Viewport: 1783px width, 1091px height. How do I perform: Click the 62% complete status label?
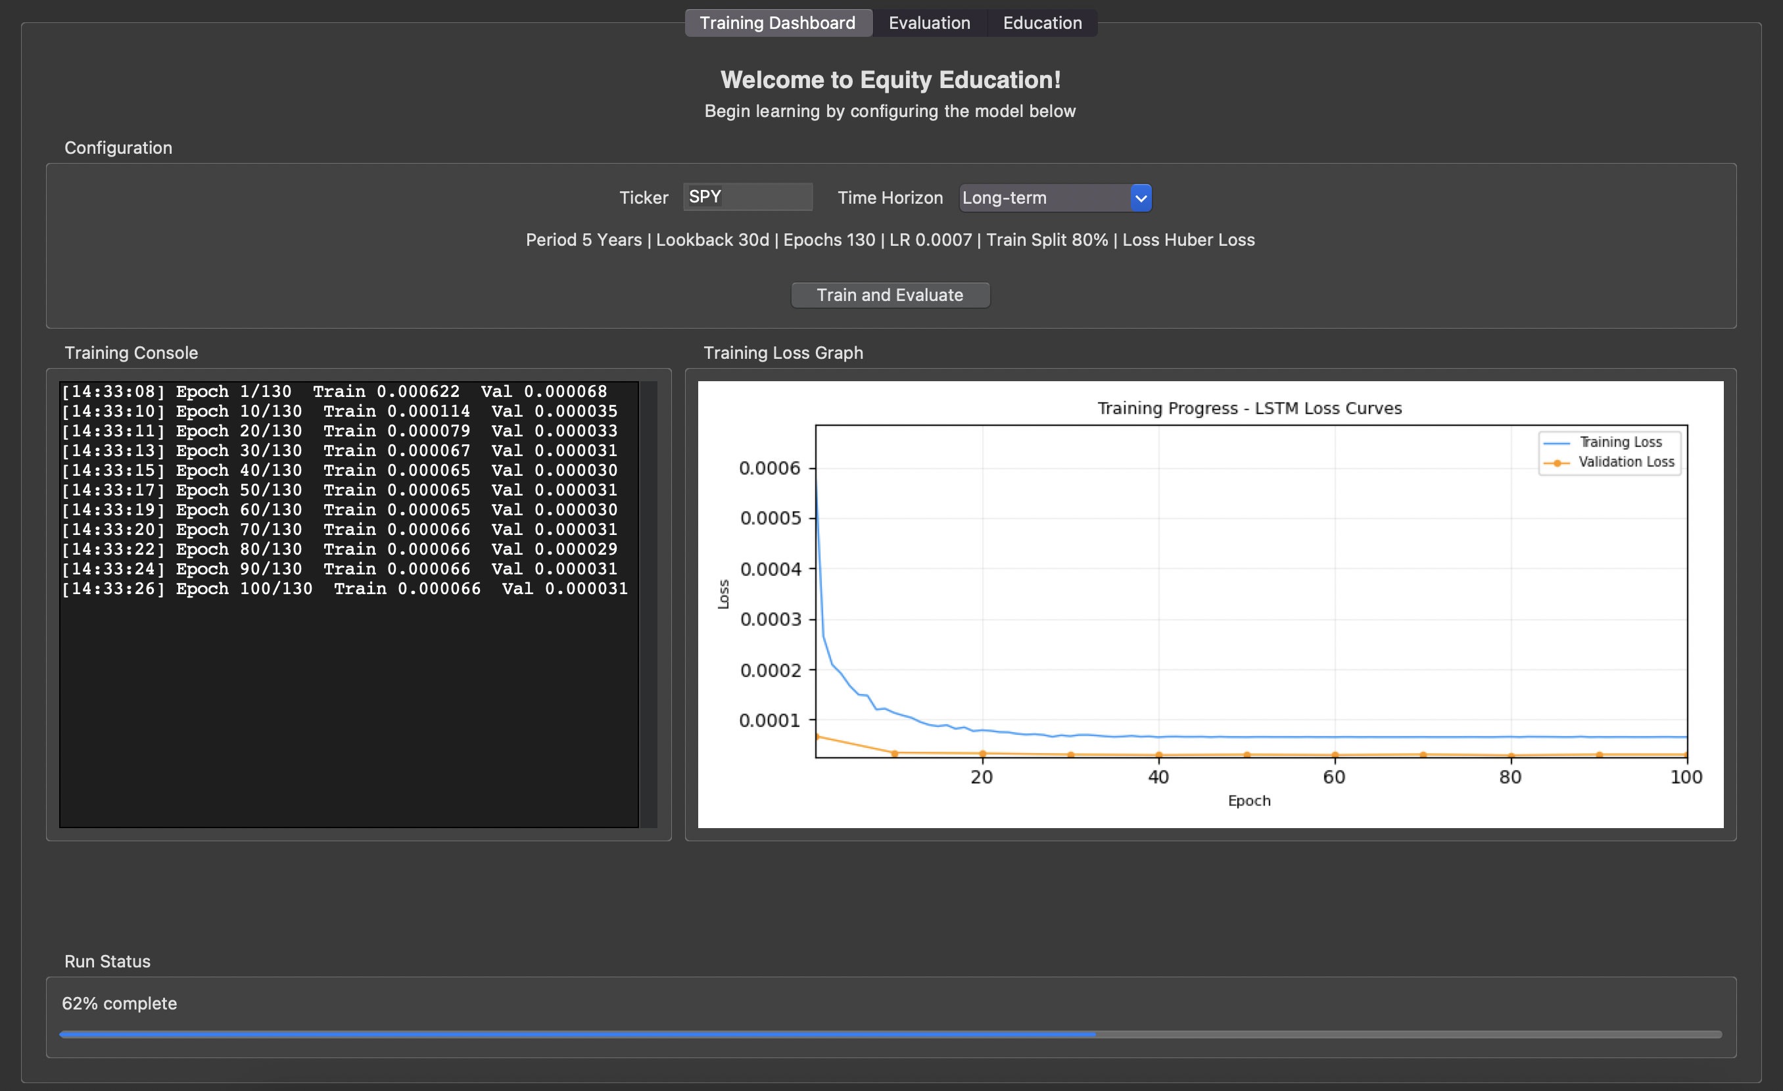119,1004
